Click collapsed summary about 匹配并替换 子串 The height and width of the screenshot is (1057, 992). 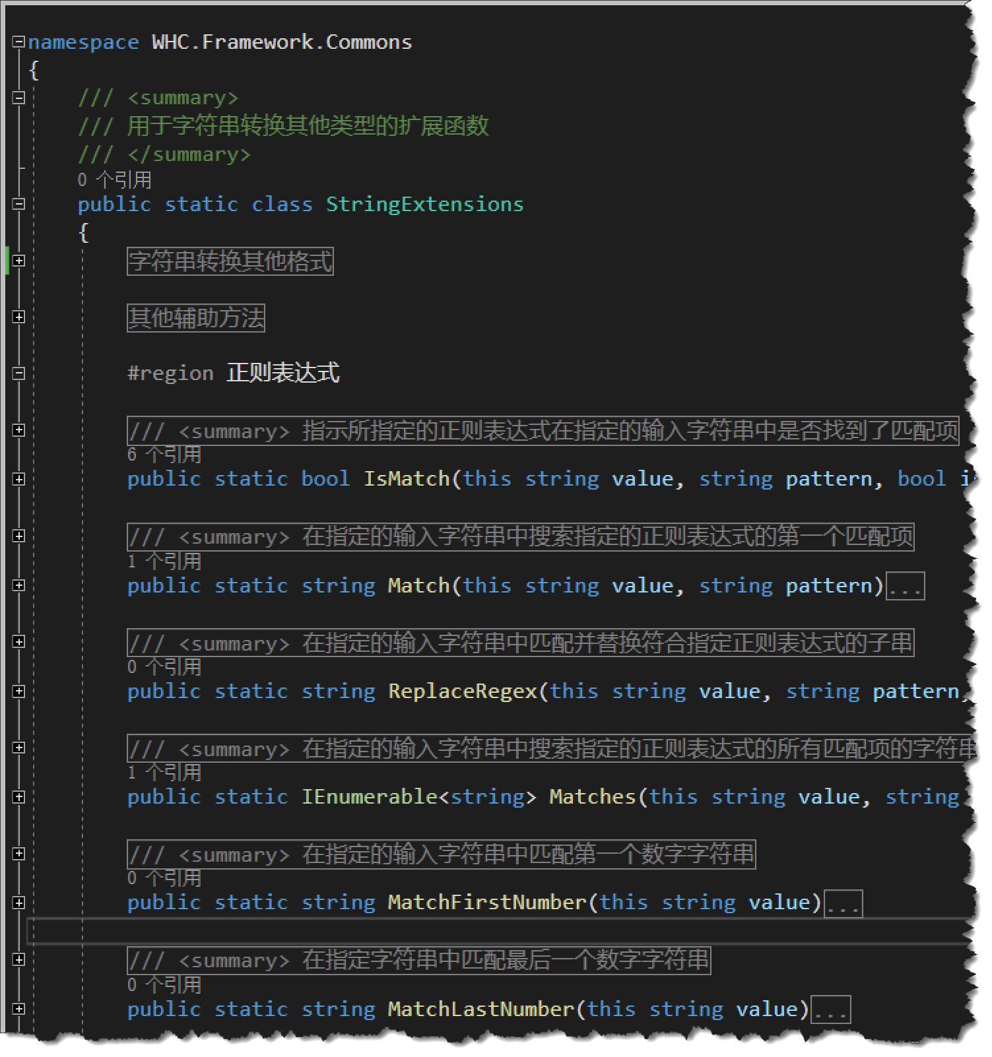pyautogui.click(x=521, y=643)
